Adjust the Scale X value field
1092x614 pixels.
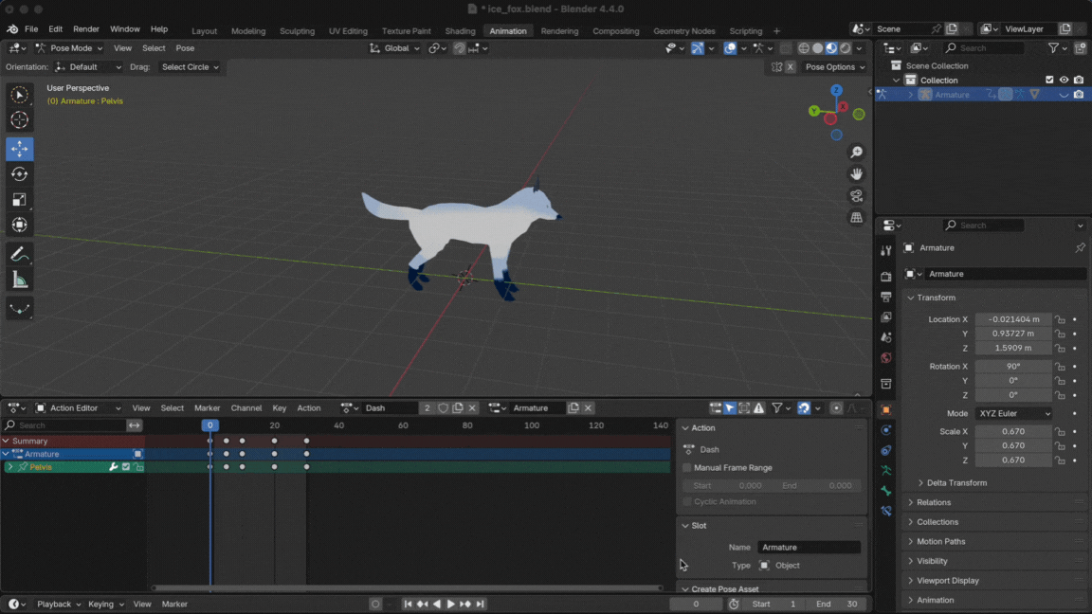click(x=1013, y=432)
